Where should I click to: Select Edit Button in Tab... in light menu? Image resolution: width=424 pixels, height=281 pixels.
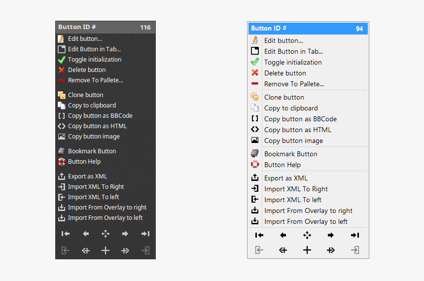click(308, 51)
